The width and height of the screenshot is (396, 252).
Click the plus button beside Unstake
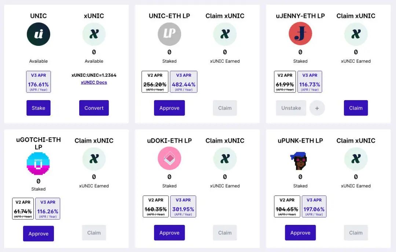317,108
